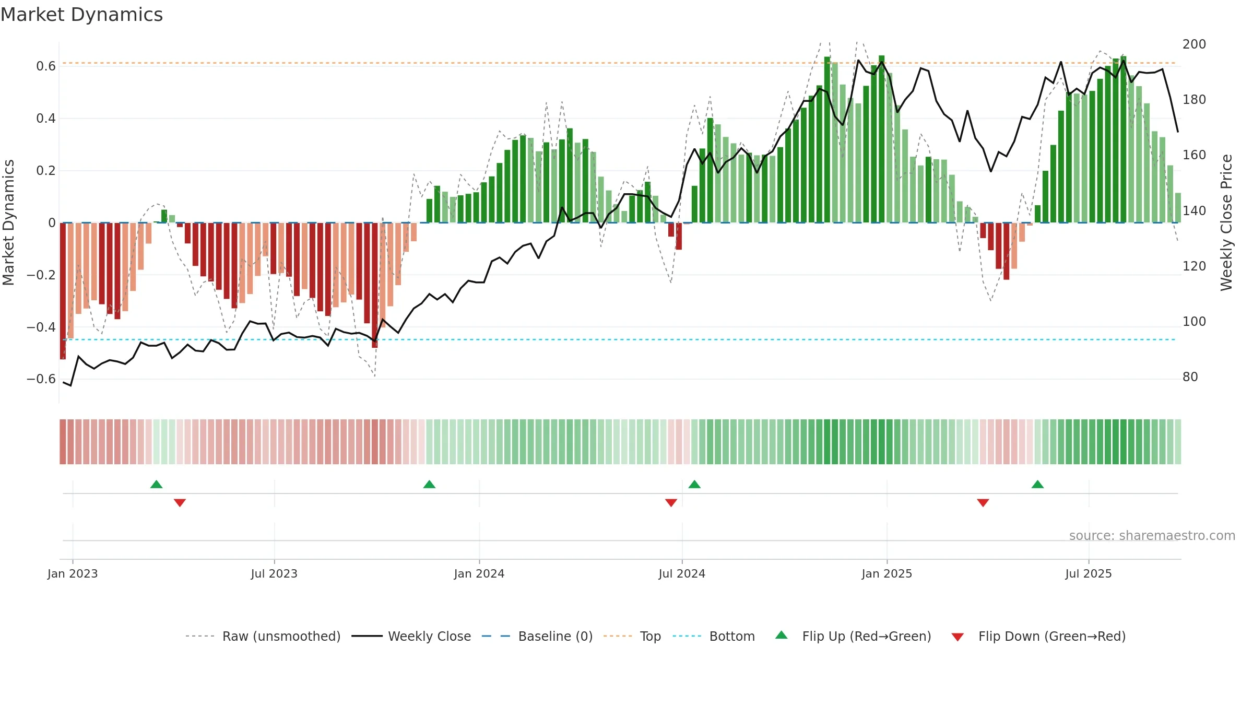Select the first flip-down marker in spring 2023
The image size is (1253, 705).
coord(180,502)
